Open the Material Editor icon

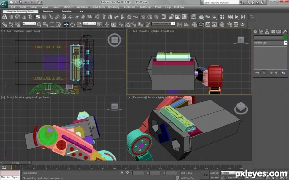(222, 24)
